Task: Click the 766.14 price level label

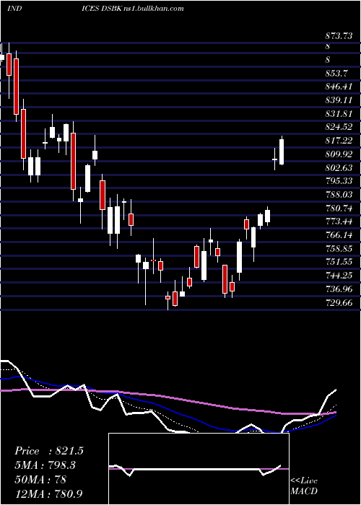Action: click(x=339, y=235)
